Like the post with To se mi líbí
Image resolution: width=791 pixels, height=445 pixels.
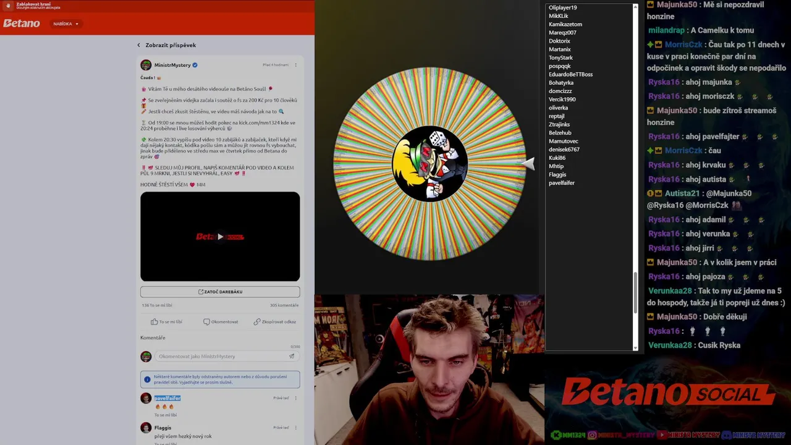tap(166, 321)
